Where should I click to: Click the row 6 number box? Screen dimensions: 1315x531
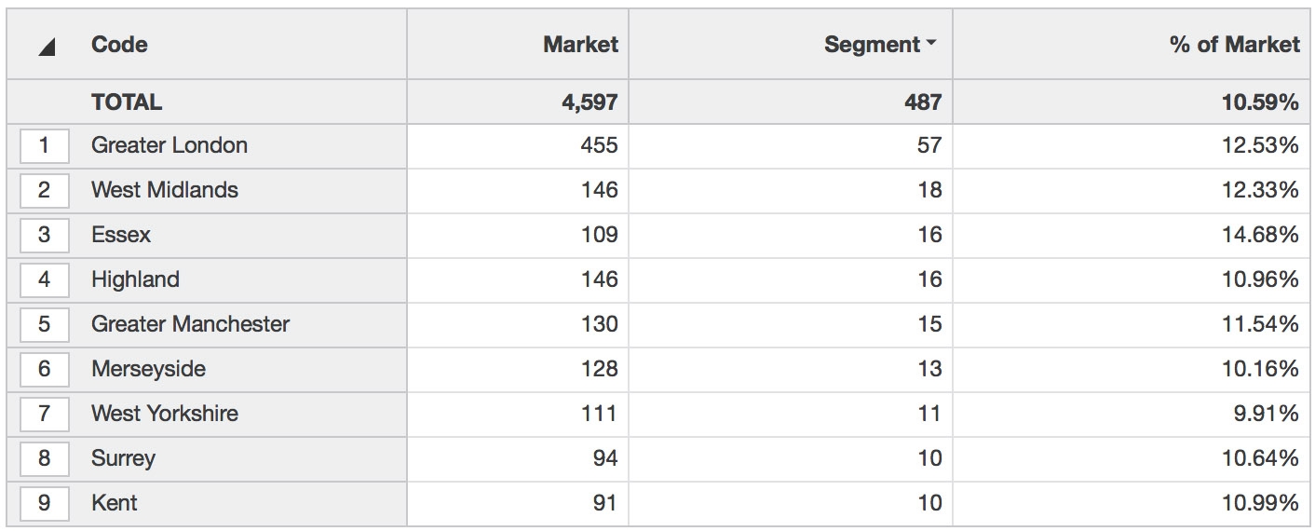pos(44,370)
